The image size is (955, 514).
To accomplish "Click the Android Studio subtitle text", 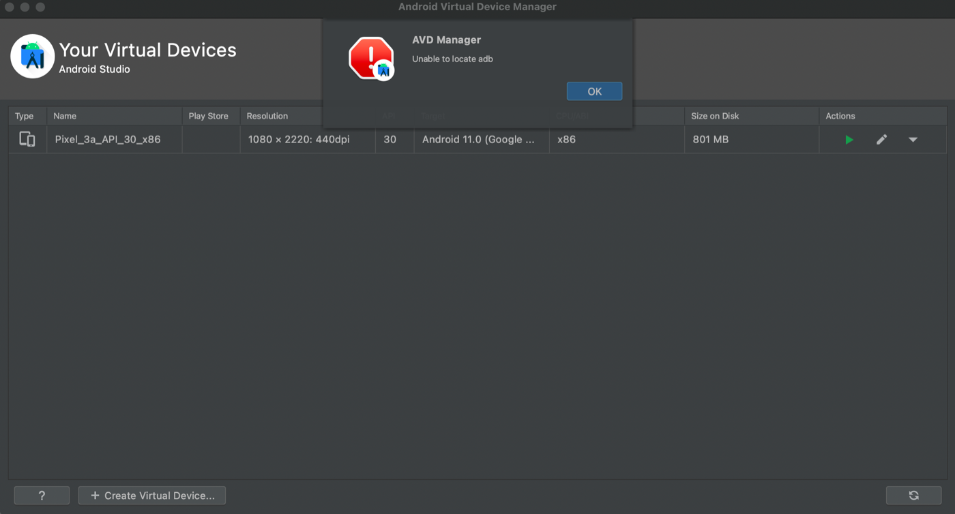I will point(94,69).
